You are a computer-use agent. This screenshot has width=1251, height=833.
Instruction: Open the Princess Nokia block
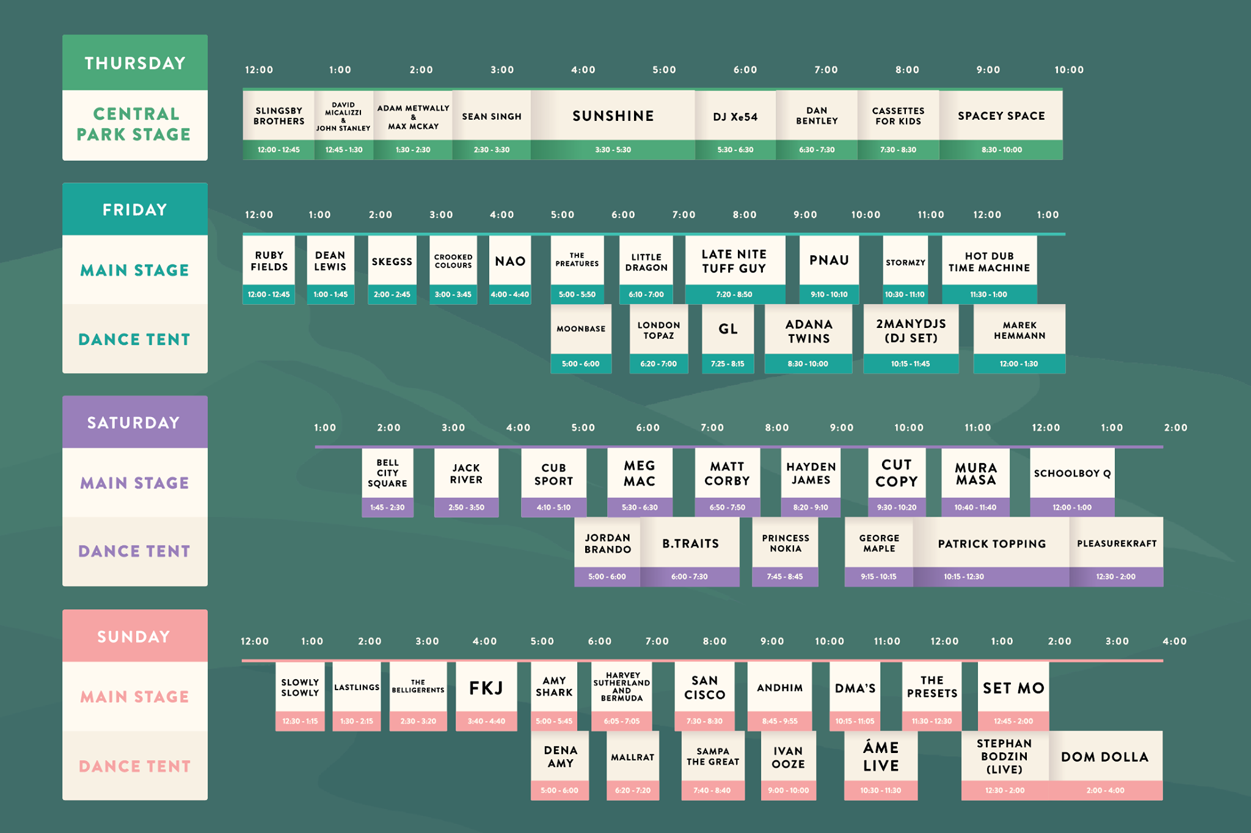pyautogui.click(x=785, y=551)
